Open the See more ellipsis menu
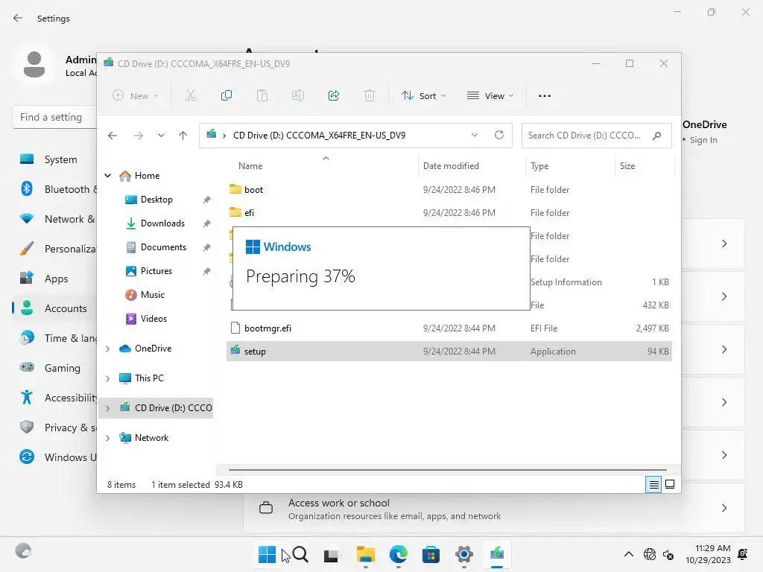Screen dimensions: 763x572 (545, 96)
